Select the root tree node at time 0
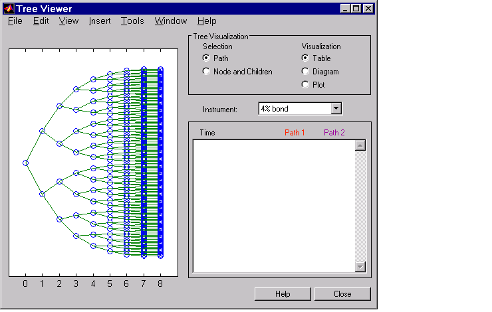 pos(25,163)
